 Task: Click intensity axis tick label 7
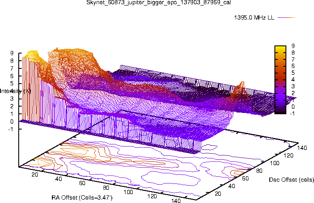[12, 68]
